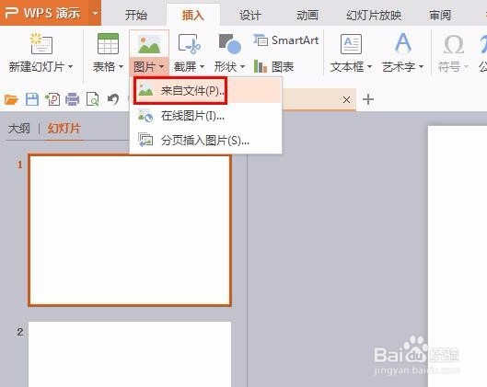
Task: Click the 图片 picture icon in ribbon
Action: 149,44
